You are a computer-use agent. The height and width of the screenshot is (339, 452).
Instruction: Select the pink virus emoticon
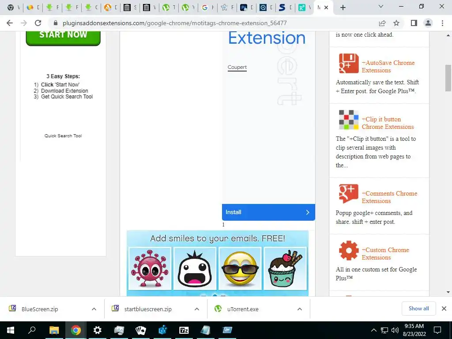pyautogui.click(x=150, y=268)
